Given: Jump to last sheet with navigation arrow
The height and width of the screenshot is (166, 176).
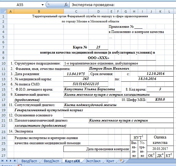Looking at the screenshot, I should [x=15, y=161].
